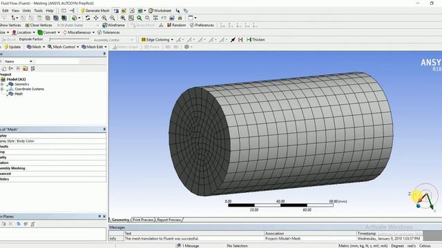442x248 pixels.
Task: Click the print icon in toolbar
Action: pyautogui.click(x=180, y=18)
